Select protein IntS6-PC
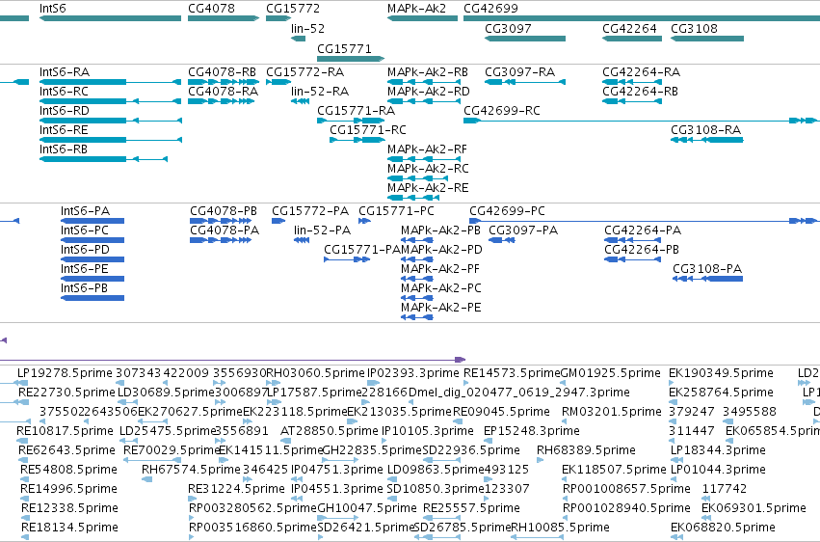 (93, 240)
